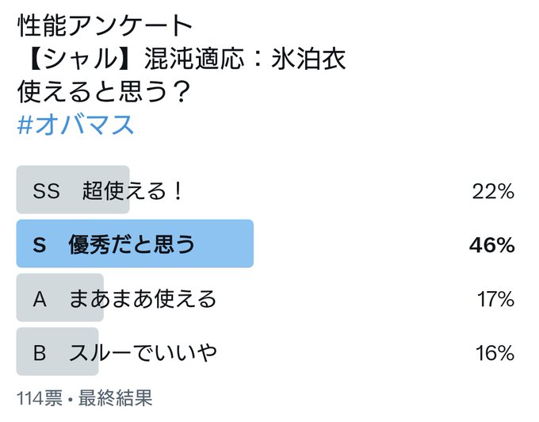Click the right end of blue winning bar

[250, 244]
